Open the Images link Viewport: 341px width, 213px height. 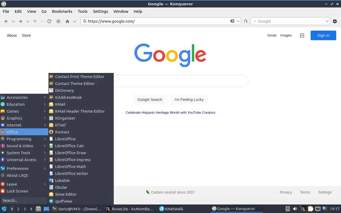(x=286, y=35)
